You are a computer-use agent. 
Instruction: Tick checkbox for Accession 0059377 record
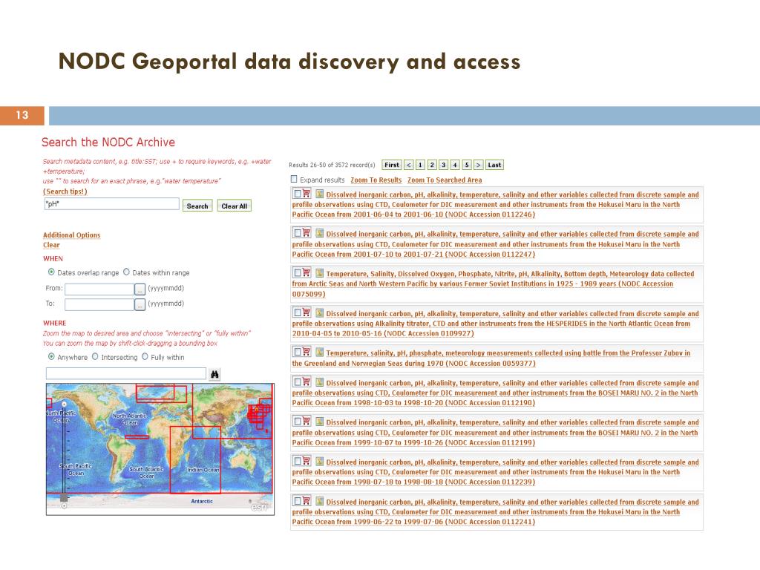pos(297,351)
